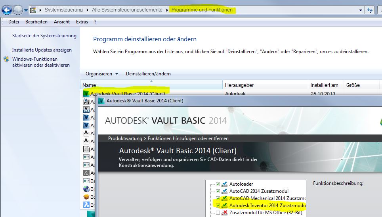The image size is (382, 217).
Task: Select the Programme und Funktionen breadcrumb
Action: click(x=202, y=10)
